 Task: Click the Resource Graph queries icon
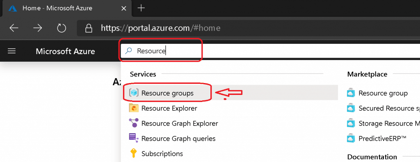pyautogui.click(x=134, y=138)
